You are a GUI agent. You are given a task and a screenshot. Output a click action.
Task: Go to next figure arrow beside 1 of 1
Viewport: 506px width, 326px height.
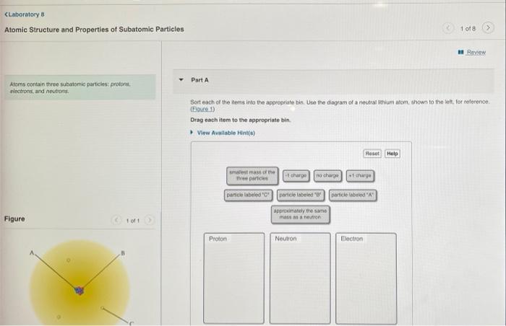149,220
